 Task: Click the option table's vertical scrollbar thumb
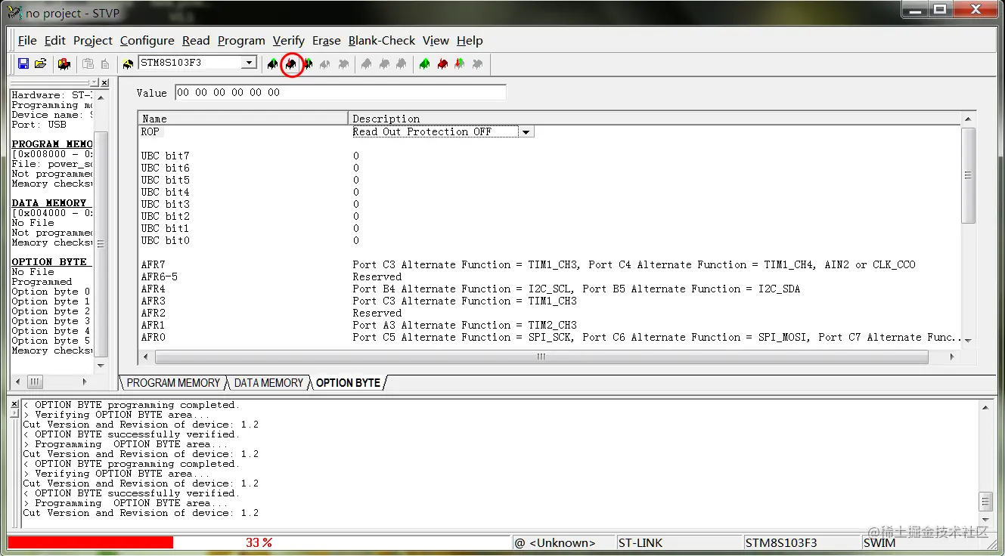tap(968, 175)
